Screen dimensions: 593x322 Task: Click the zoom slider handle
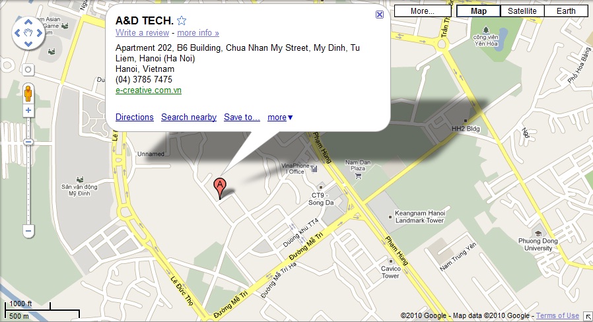click(28, 142)
